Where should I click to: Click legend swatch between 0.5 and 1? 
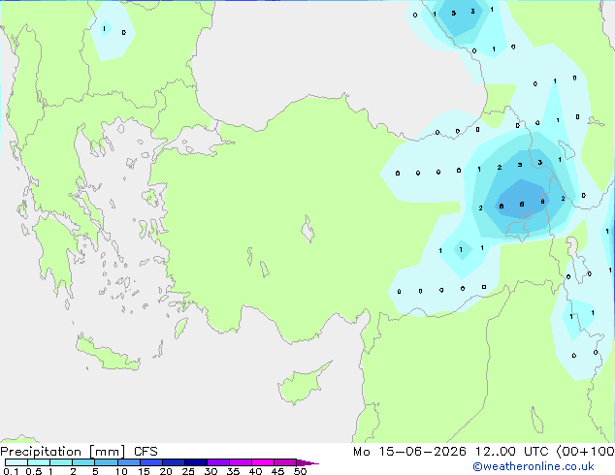(x=39, y=462)
